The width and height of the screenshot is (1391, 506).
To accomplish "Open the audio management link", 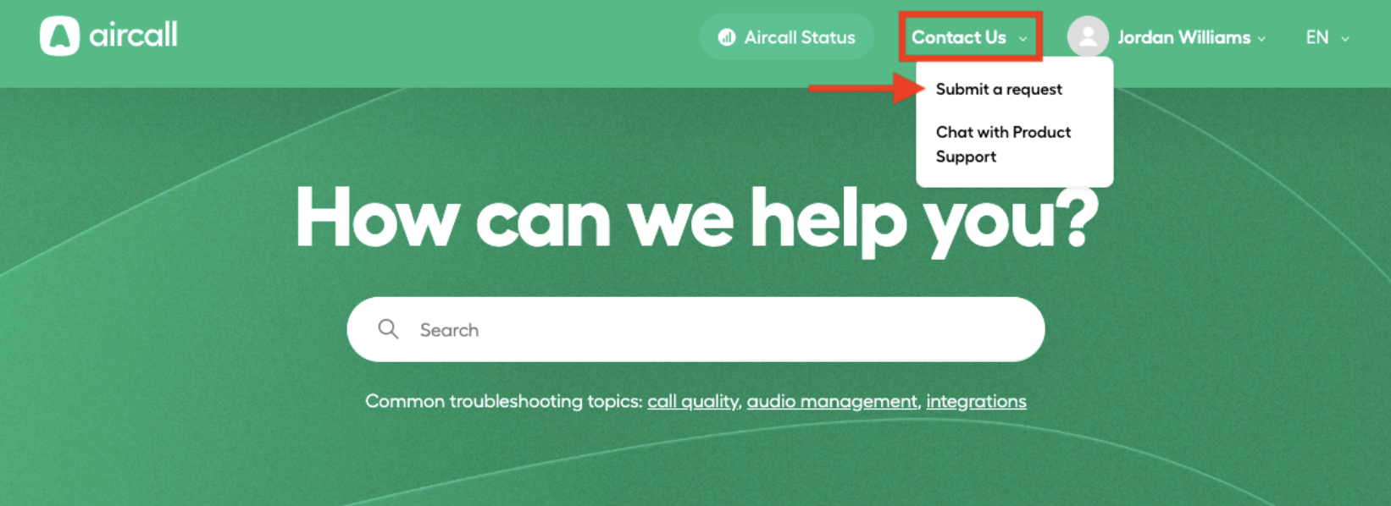I will tap(832, 401).
